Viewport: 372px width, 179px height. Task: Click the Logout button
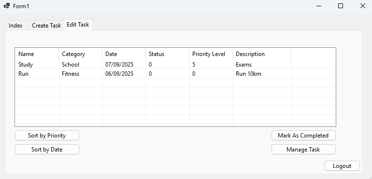[342, 165]
